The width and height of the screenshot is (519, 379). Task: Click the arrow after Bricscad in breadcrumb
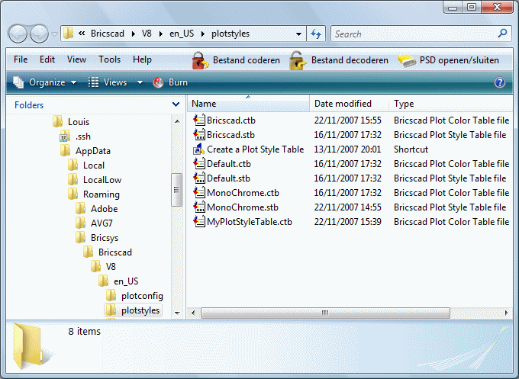[x=133, y=34]
